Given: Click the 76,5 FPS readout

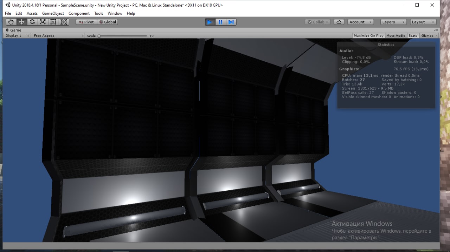Looking at the screenshot, I should pos(411,69).
